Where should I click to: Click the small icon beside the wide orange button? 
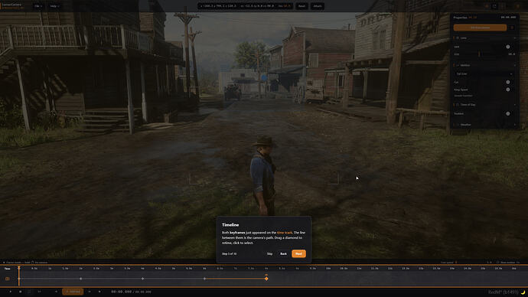click(512, 28)
